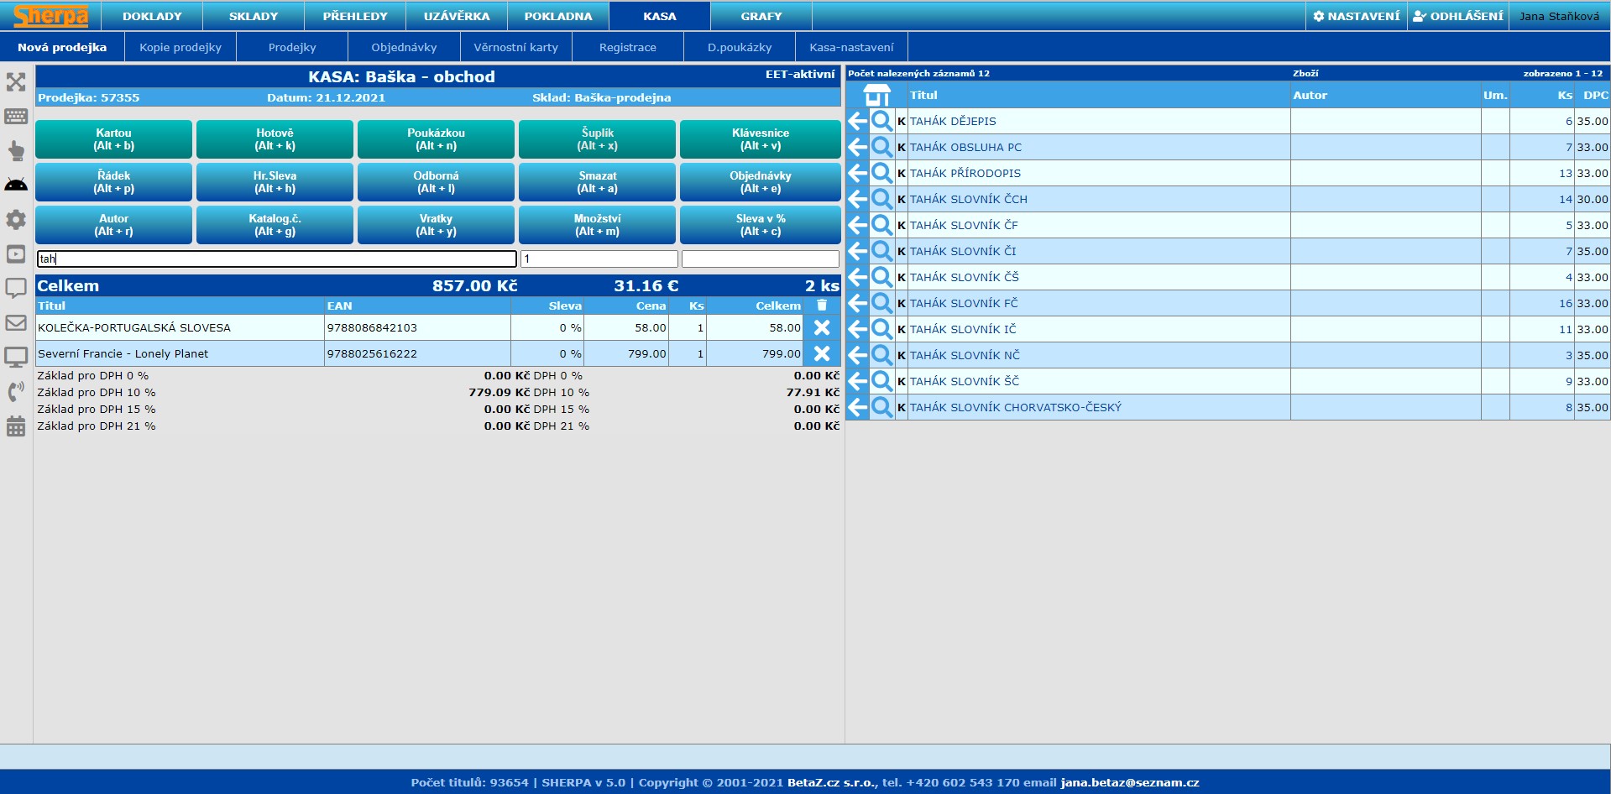Screen dimensions: 1611x794
Task: Click the phone call sidebar icon
Action: point(16,391)
